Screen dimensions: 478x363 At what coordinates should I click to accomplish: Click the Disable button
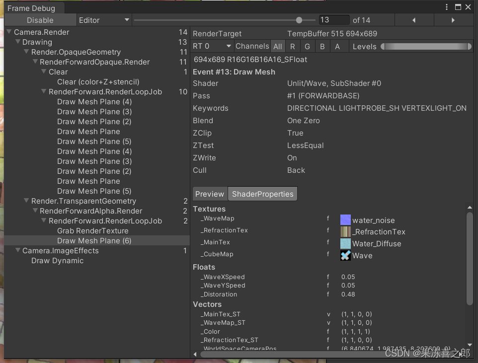pos(40,20)
